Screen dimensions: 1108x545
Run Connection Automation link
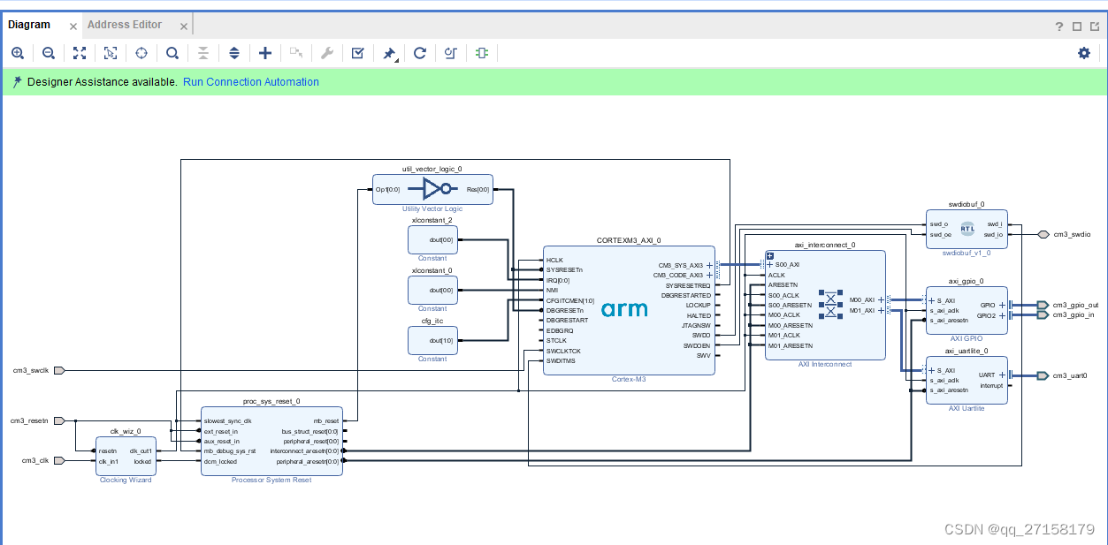pyautogui.click(x=251, y=82)
